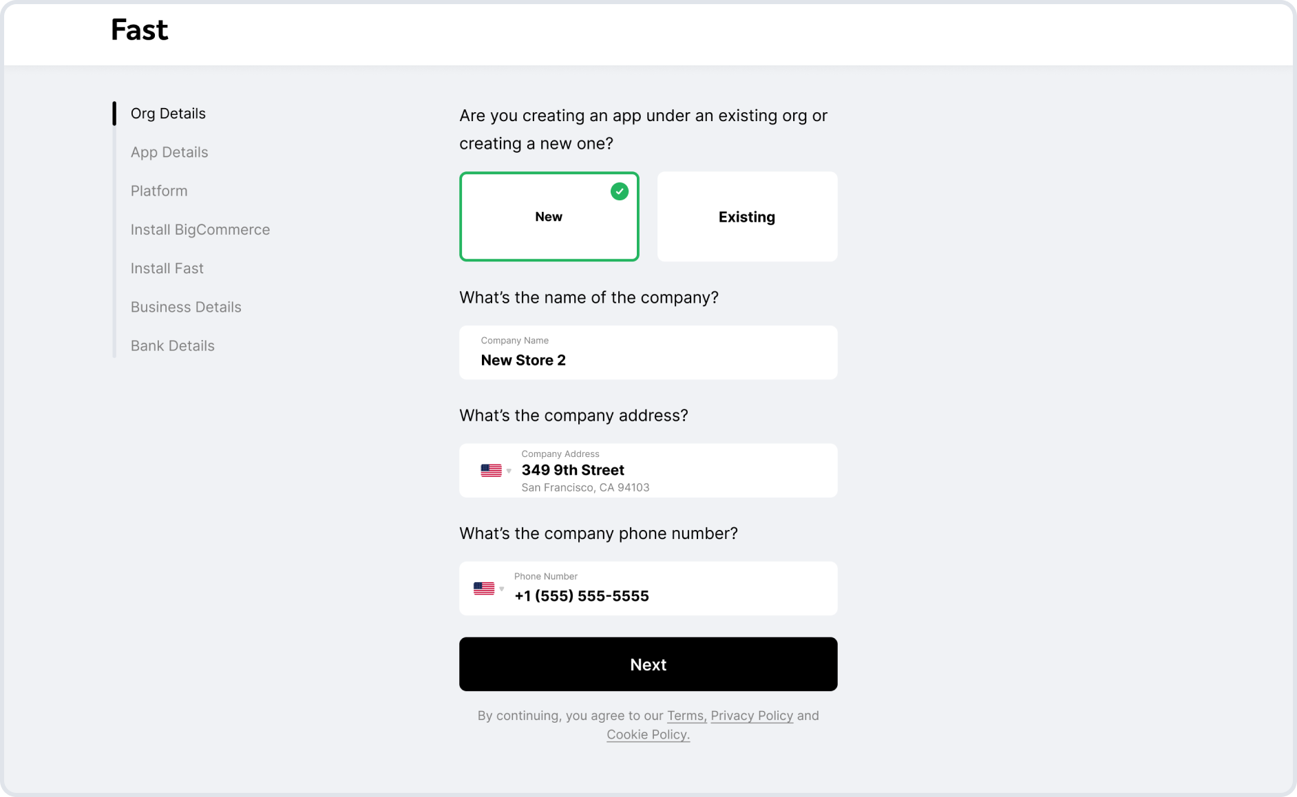Open the Install BigCommerce step
This screenshot has width=1297, height=797.
pos(200,229)
